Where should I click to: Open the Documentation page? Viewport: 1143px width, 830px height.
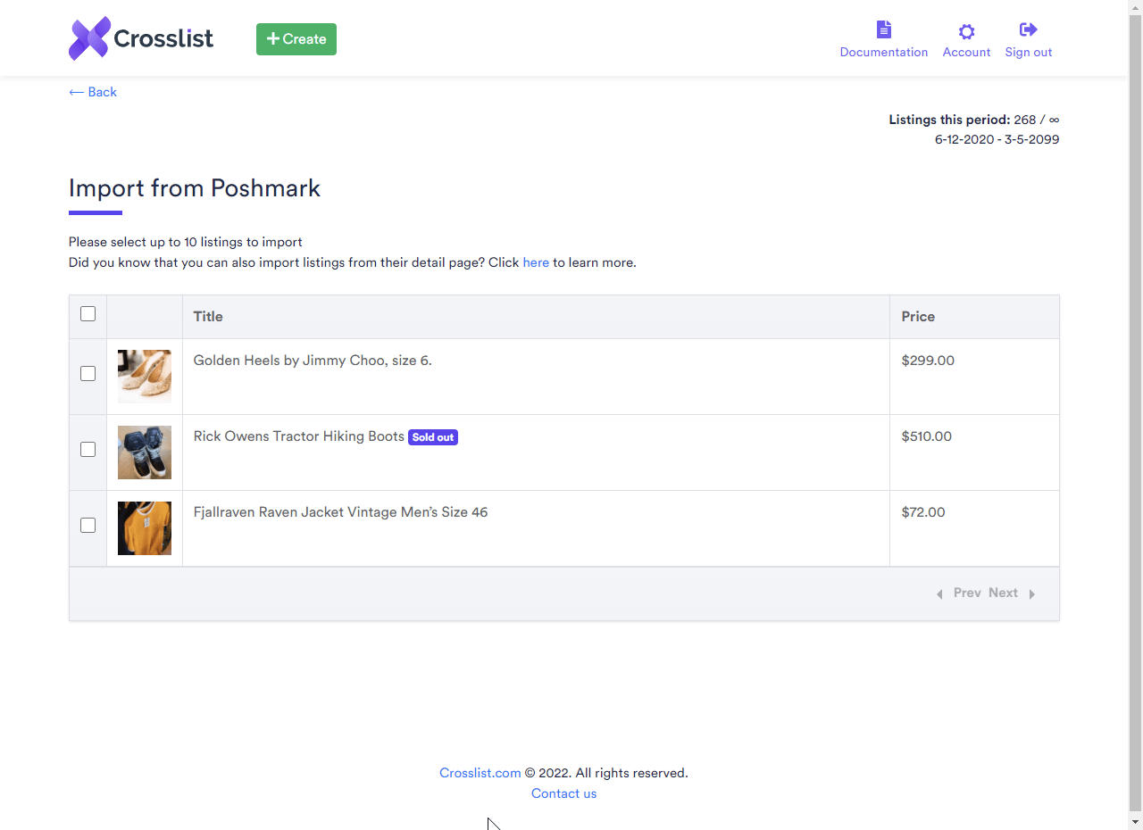(883, 40)
